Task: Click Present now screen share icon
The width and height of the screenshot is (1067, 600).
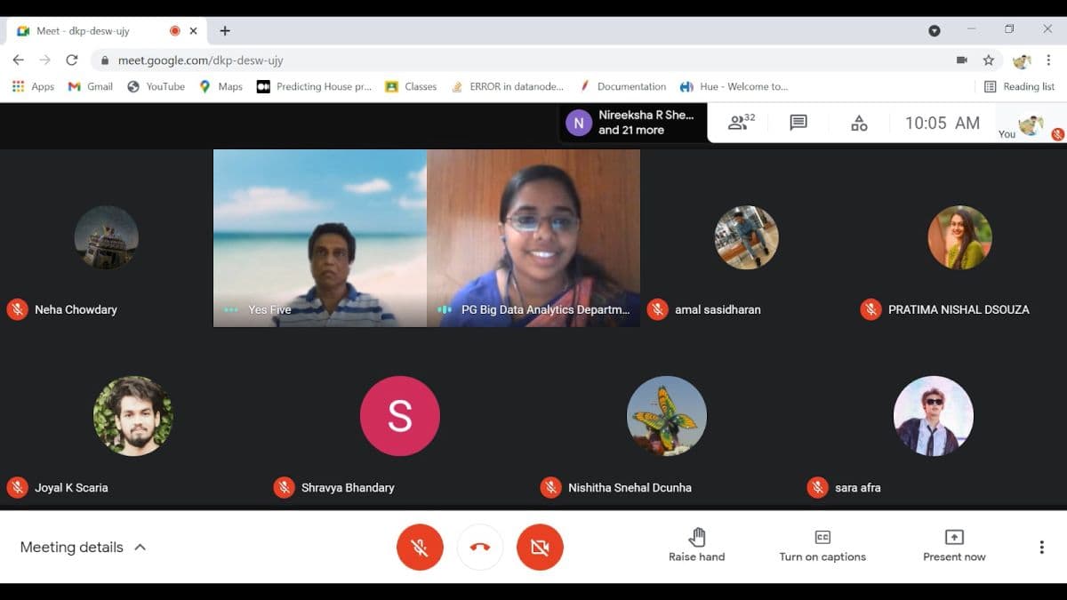Action: pyautogui.click(x=954, y=537)
